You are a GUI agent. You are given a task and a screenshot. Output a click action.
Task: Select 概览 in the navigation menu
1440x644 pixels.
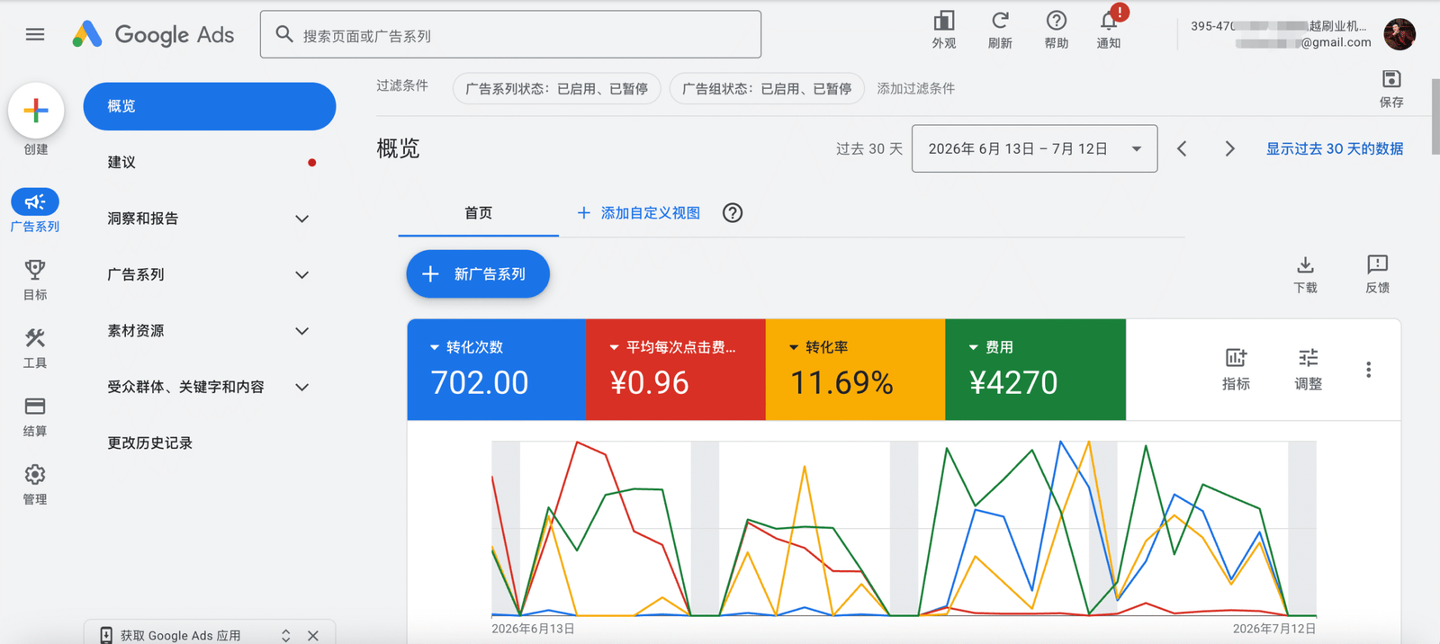[210, 106]
